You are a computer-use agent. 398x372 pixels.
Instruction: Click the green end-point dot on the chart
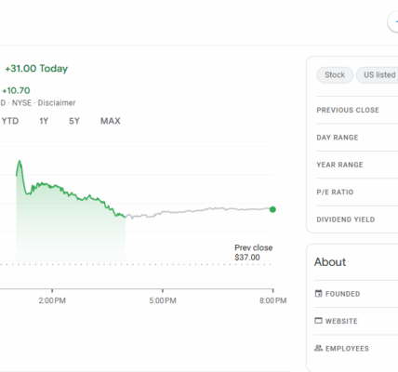click(x=272, y=209)
